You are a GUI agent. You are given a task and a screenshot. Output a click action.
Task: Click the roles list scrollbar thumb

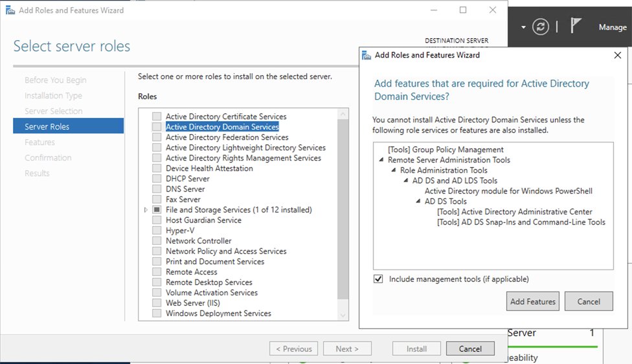[343, 209]
